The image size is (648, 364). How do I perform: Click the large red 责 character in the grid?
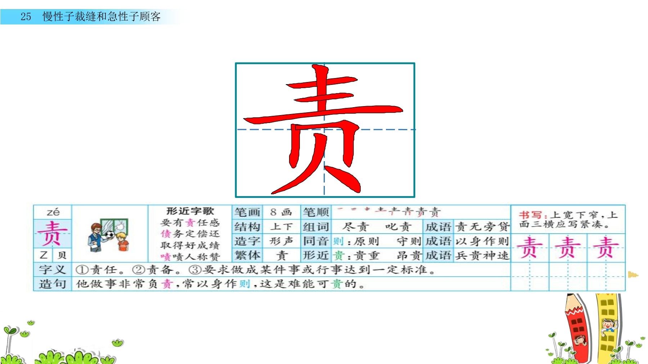tap(323, 129)
